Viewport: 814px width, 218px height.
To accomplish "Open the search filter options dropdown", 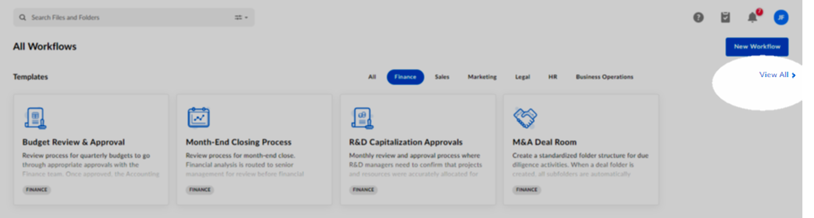I will 241,17.
